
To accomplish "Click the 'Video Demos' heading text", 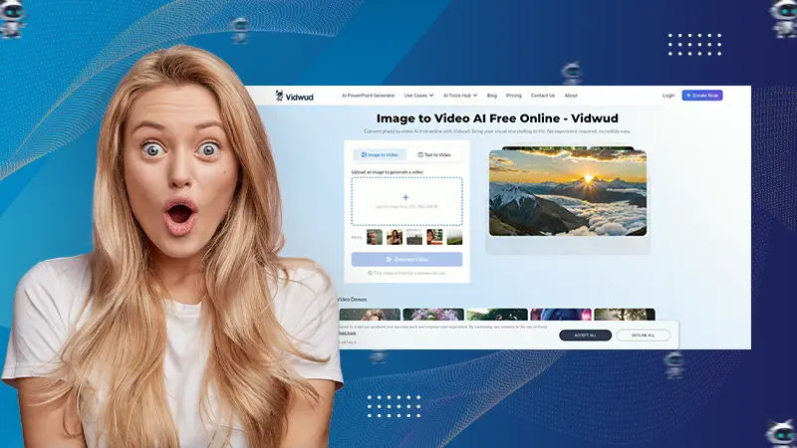I will coord(352,300).
